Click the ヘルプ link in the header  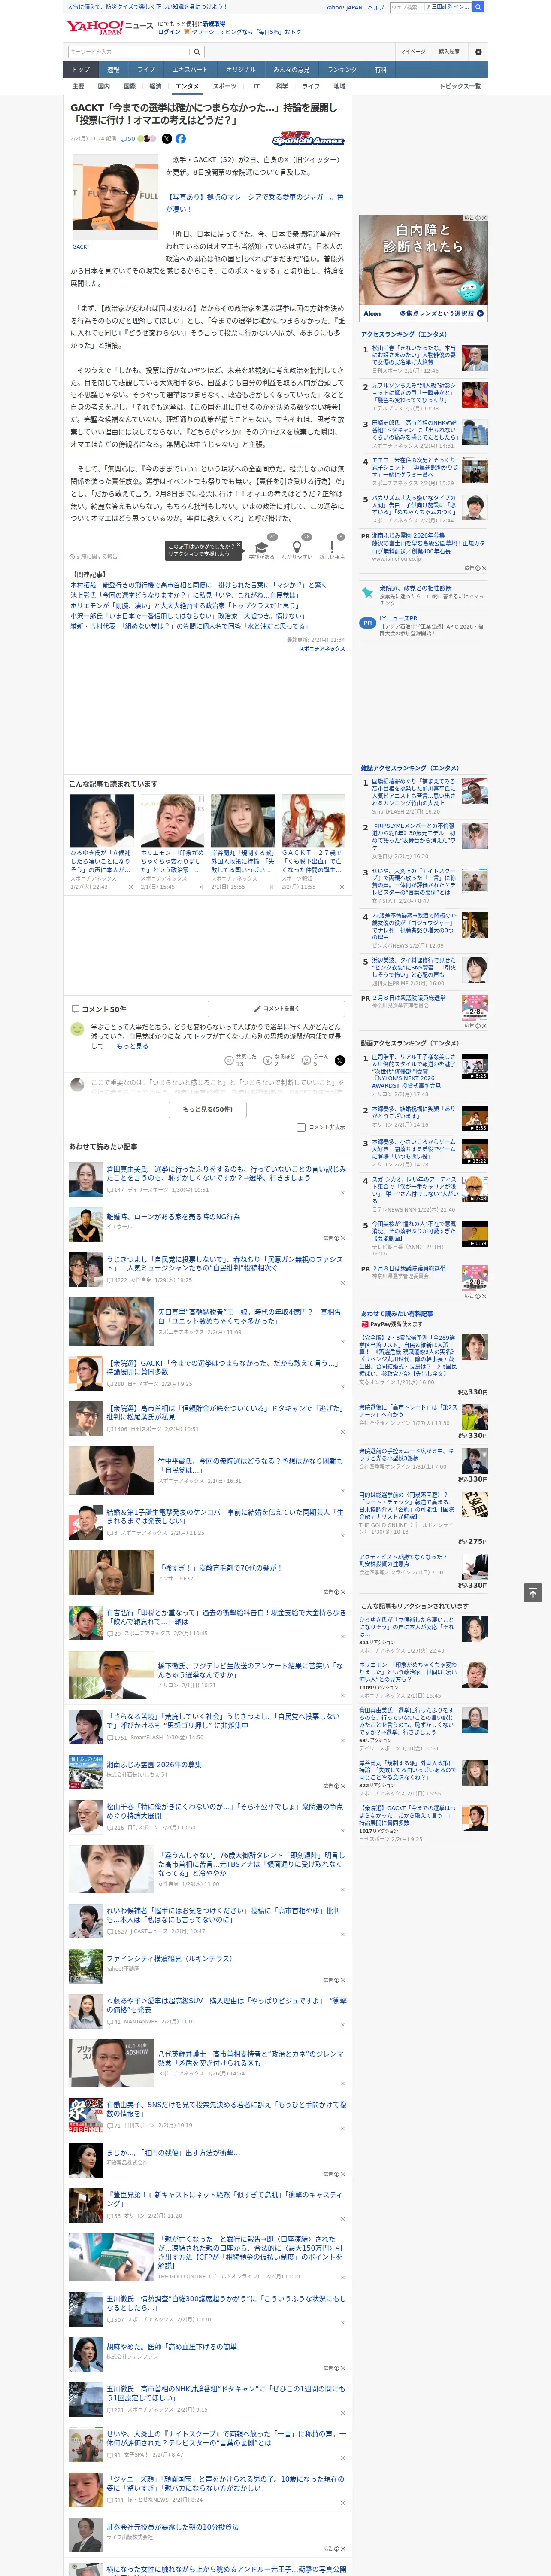click(376, 7)
